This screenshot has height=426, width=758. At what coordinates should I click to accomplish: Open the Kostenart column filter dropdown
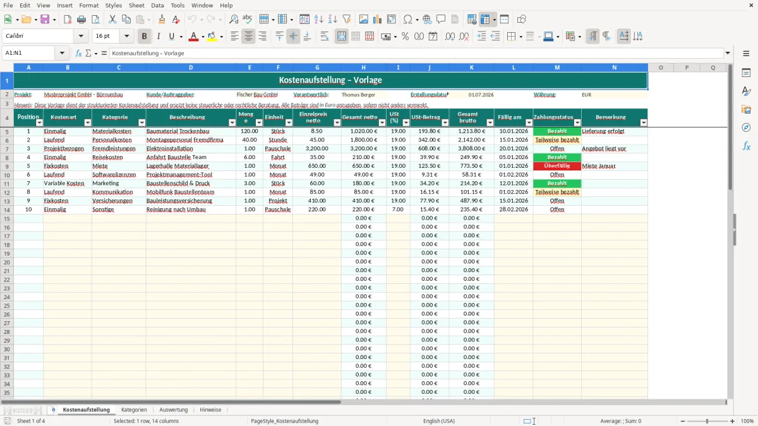[x=87, y=123]
